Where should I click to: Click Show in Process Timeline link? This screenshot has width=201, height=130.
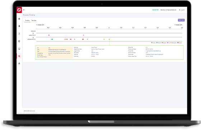(42, 57)
